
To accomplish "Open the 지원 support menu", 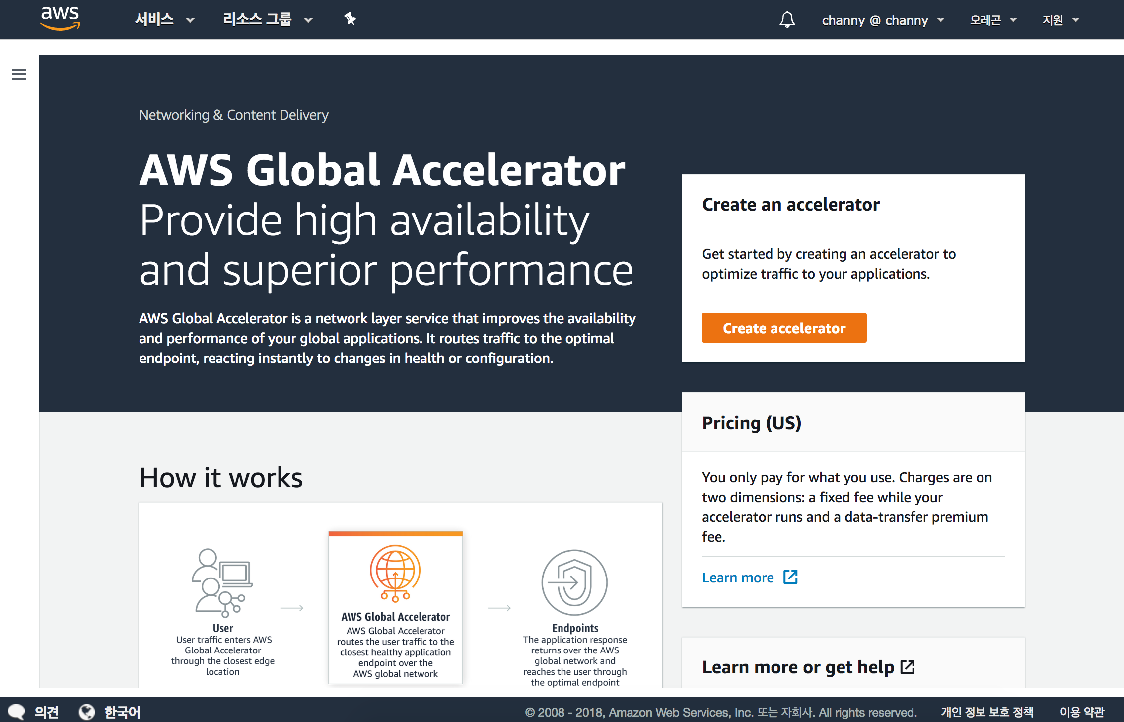I will 1060,20.
